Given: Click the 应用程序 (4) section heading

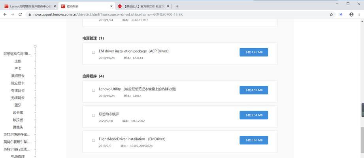Looking at the screenshot, I should 93,76.
